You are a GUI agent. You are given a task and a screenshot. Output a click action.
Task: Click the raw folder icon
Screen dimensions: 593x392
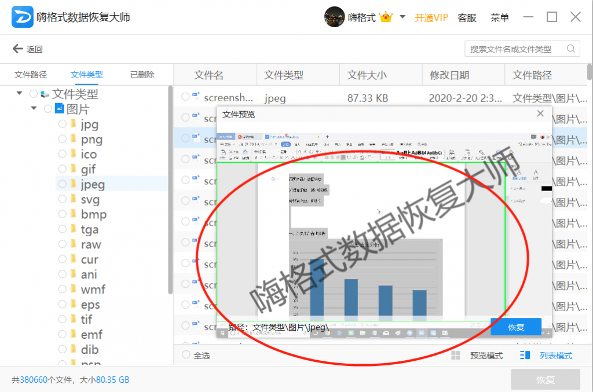pos(74,244)
